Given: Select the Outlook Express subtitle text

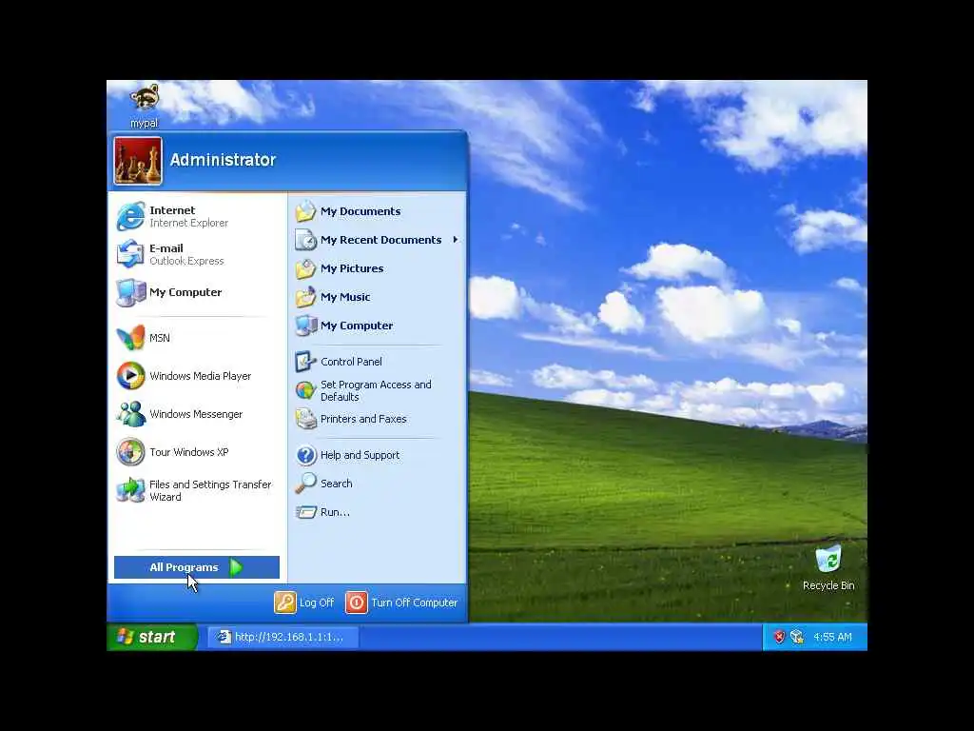Looking at the screenshot, I should click(186, 261).
